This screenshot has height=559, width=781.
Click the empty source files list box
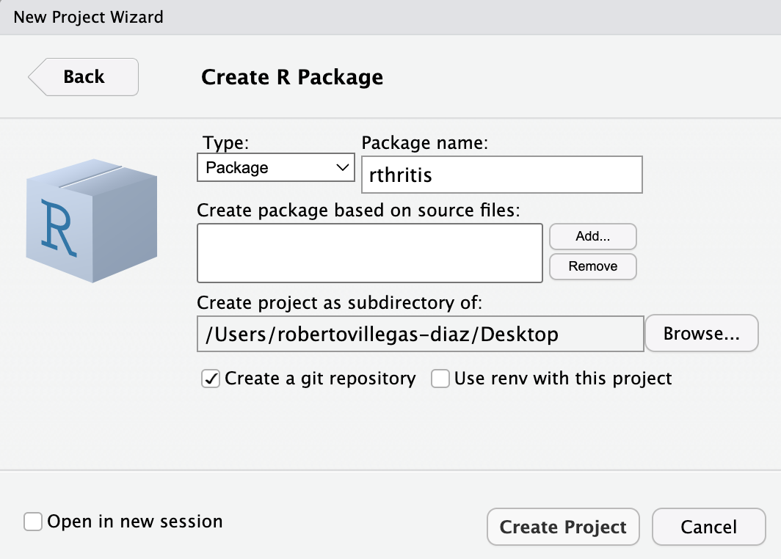coord(370,253)
